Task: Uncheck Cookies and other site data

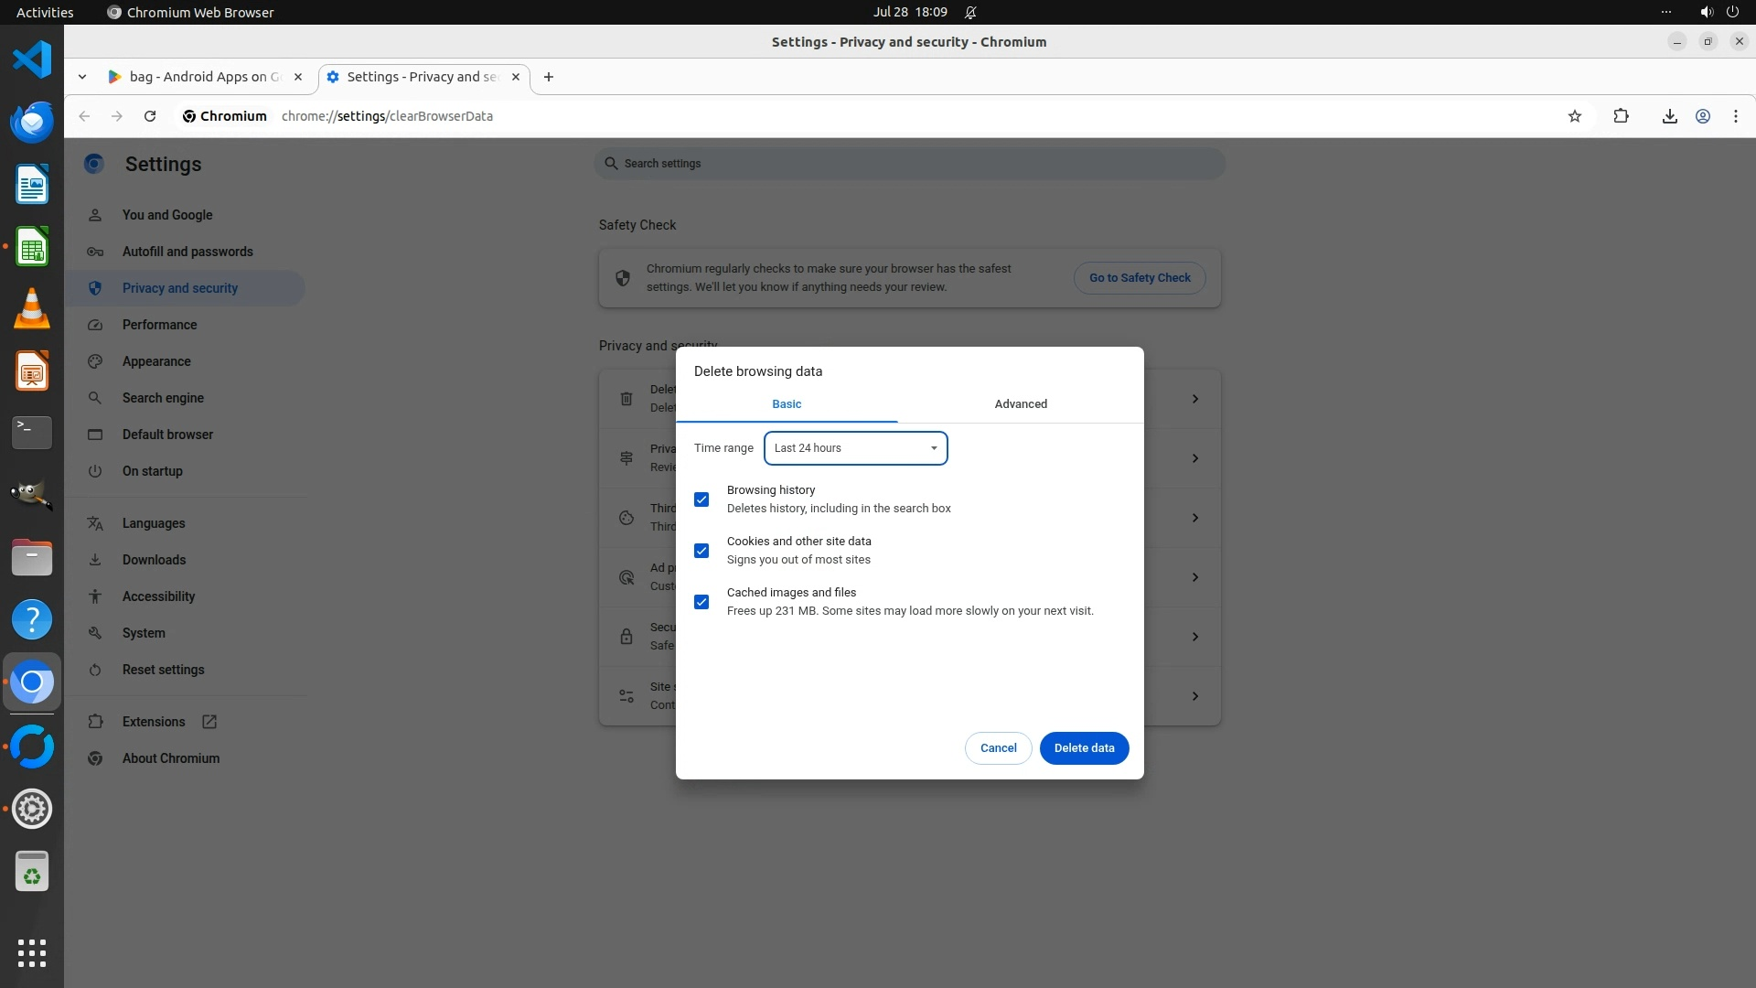Action: [701, 551]
